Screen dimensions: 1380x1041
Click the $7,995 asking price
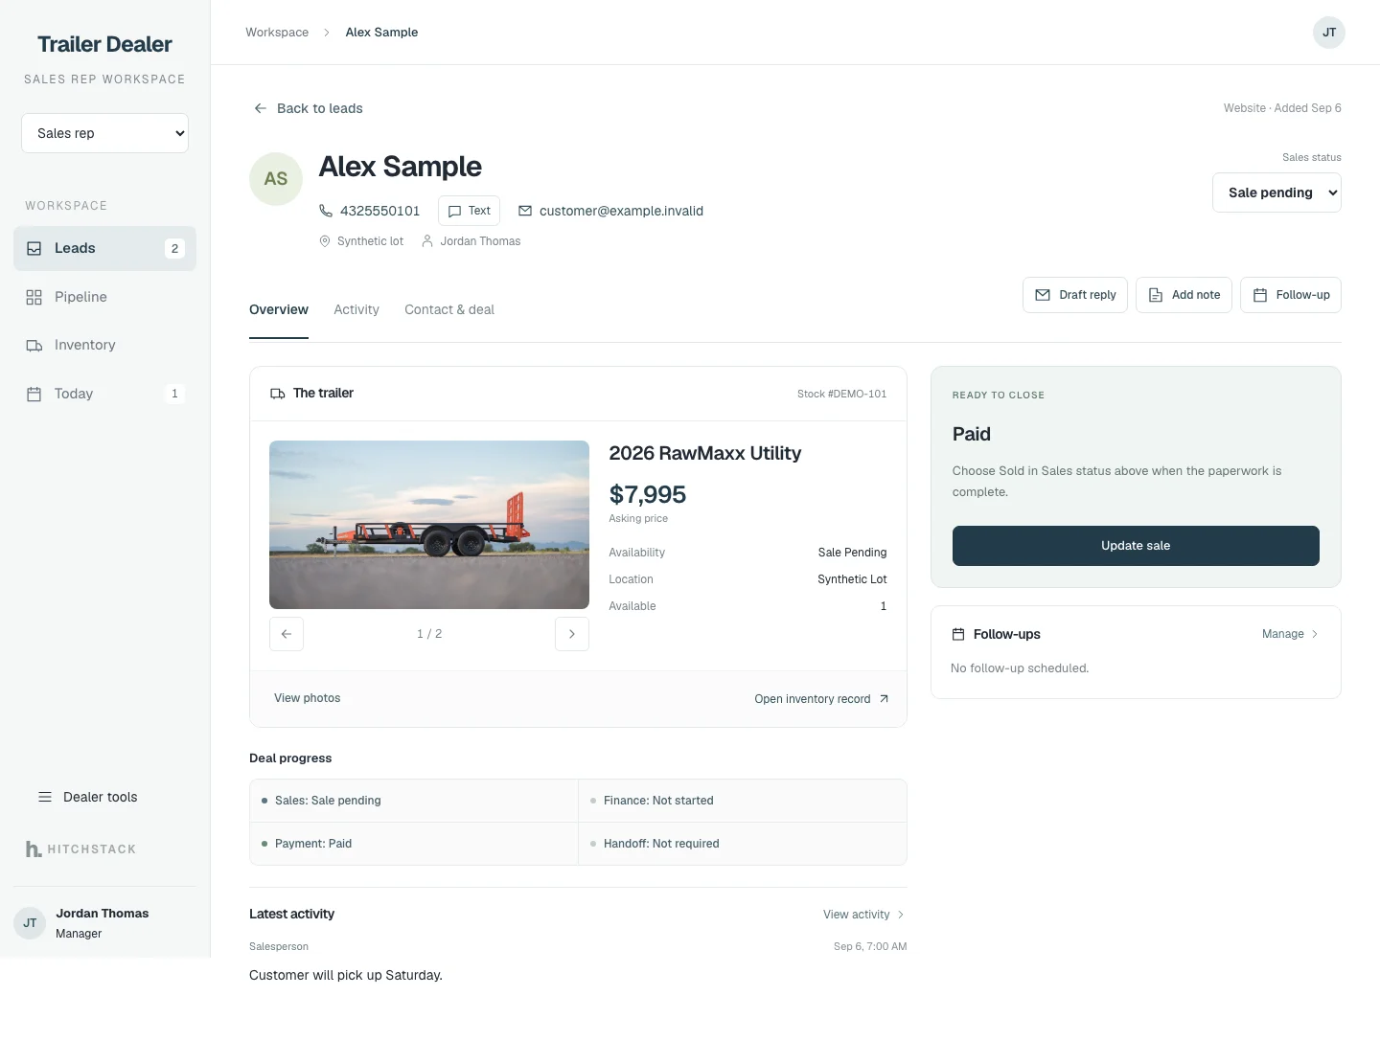coord(648,495)
